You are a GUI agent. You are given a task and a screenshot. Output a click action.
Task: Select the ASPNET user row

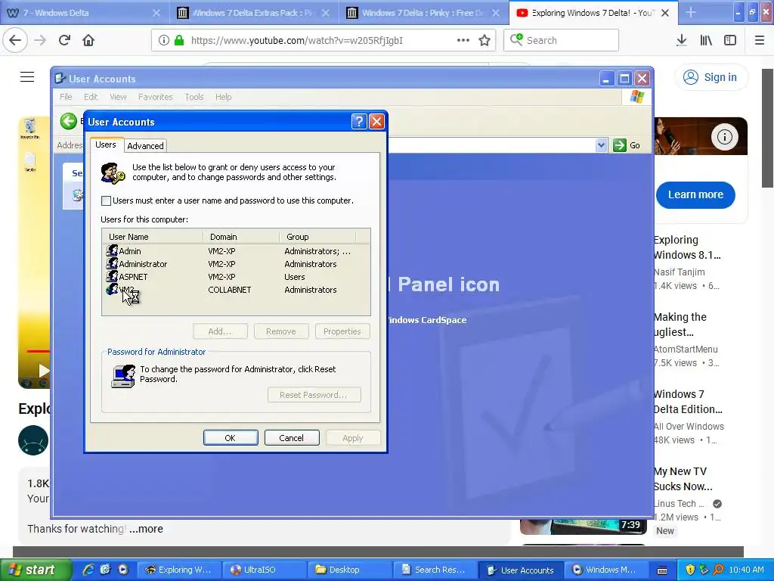coord(236,277)
